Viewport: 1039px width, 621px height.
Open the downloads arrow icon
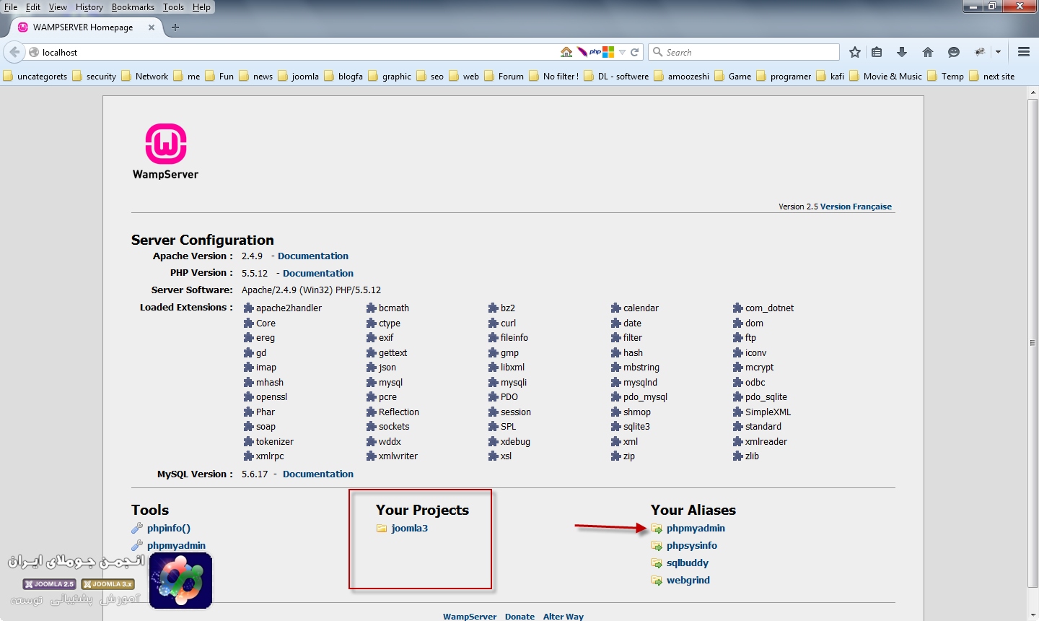[x=902, y=52]
